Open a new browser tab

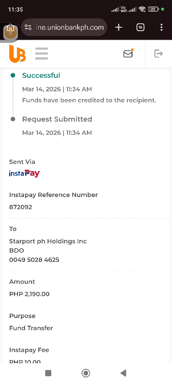click(119, 27)
